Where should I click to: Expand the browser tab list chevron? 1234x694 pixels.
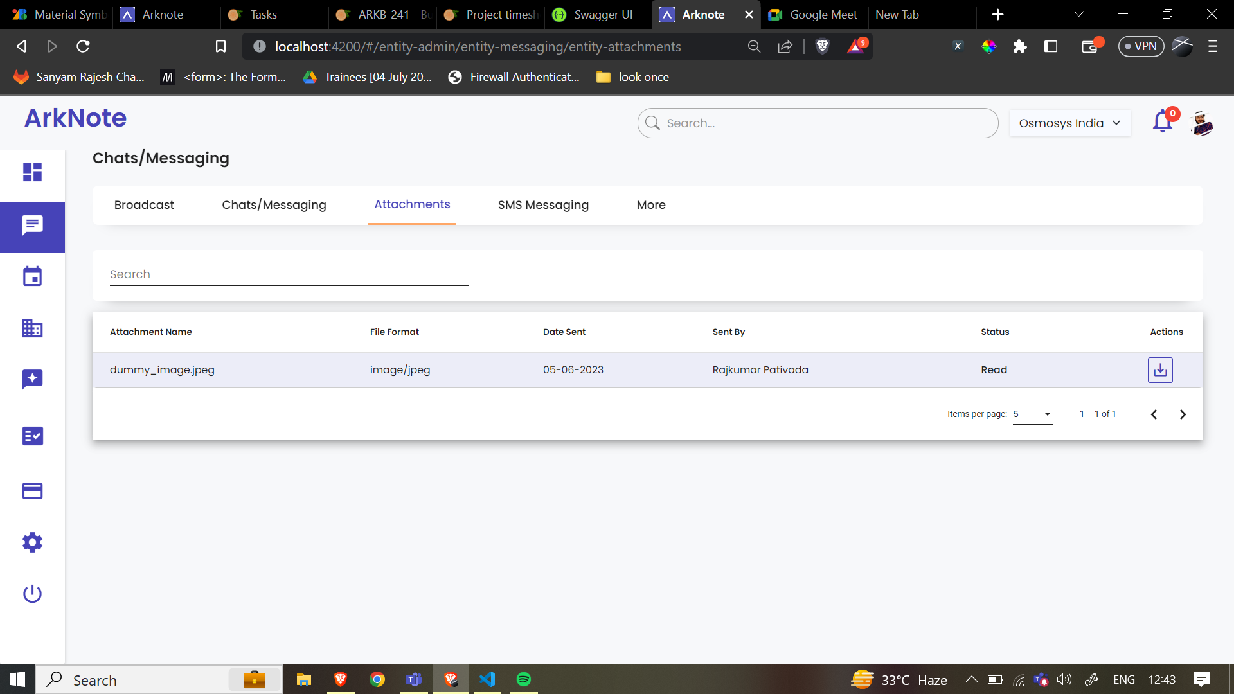click(x=1079, y=14)
